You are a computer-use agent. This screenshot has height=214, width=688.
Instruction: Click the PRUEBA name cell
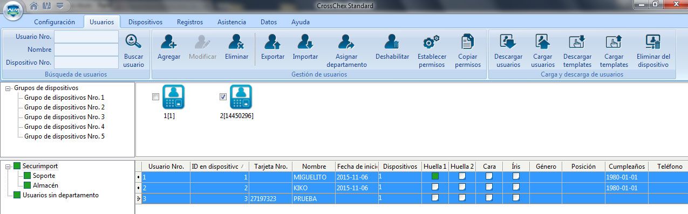click(314, 198)
